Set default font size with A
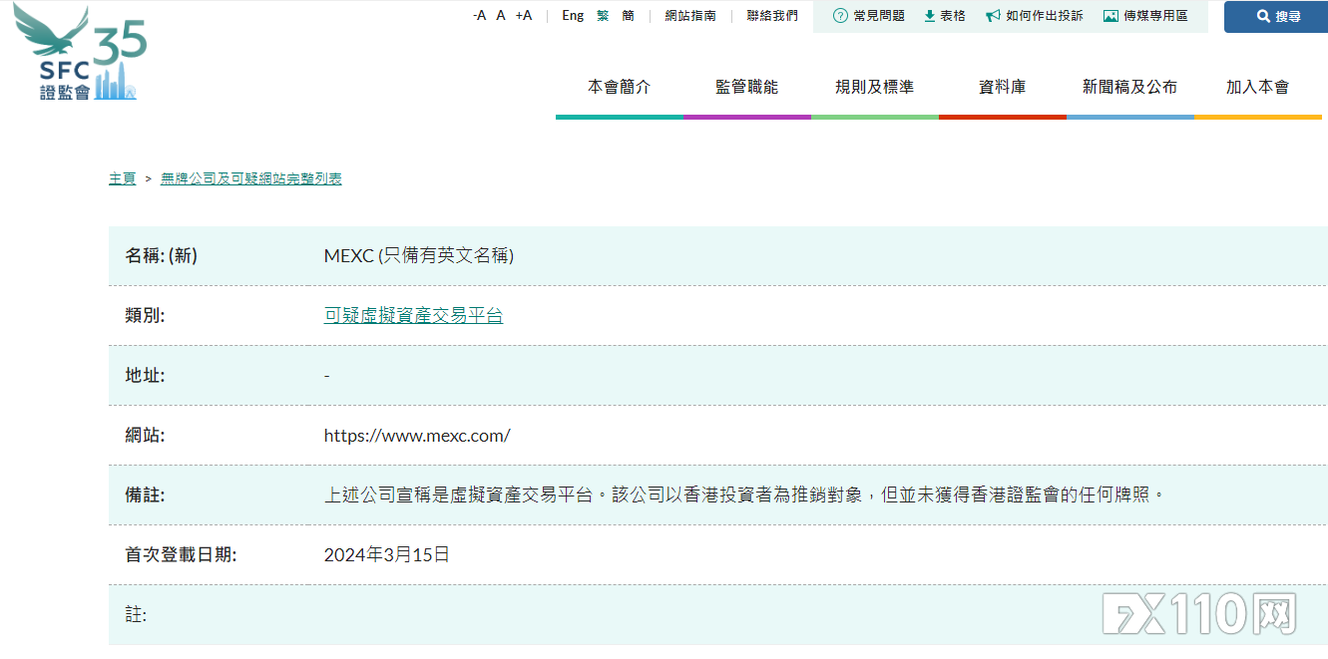1328x659 pixels. [x=501, y=16]
